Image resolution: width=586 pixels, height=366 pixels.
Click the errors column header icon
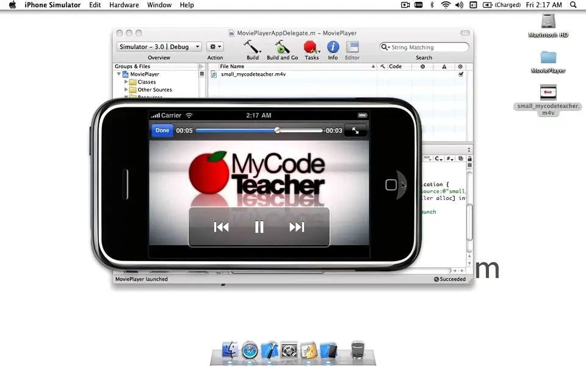pyautogui.click(x=422, y=66)
